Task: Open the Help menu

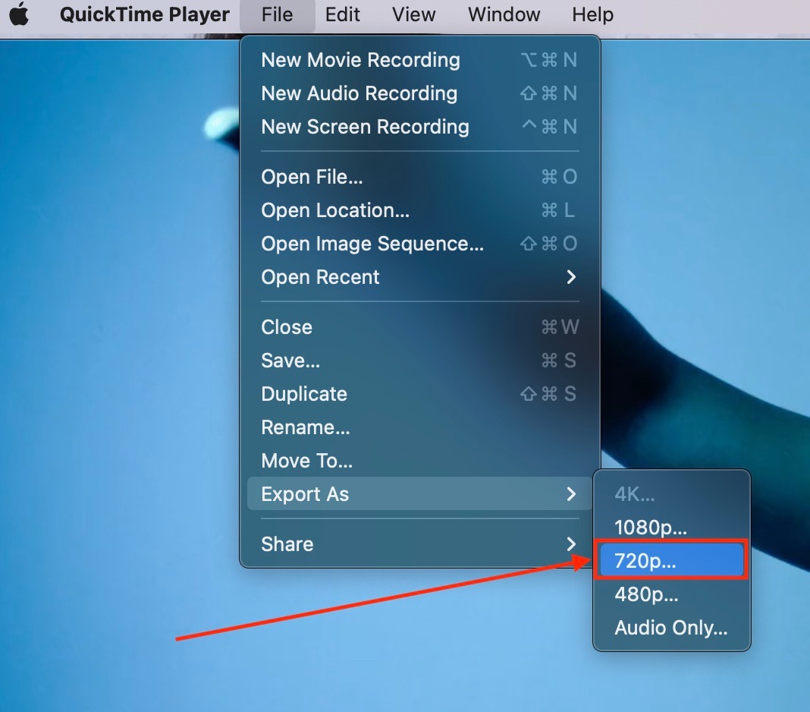Action: coord(592,14)
